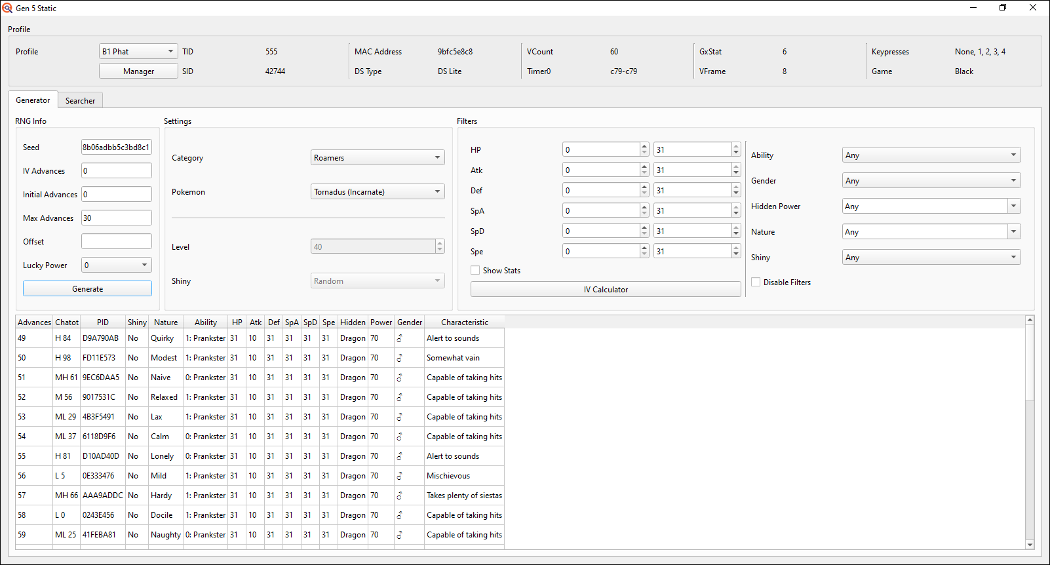The height and width of the screenshot is (565, 1050).
Task: Click the Hidden column header
Action: (x=353, y=322)
